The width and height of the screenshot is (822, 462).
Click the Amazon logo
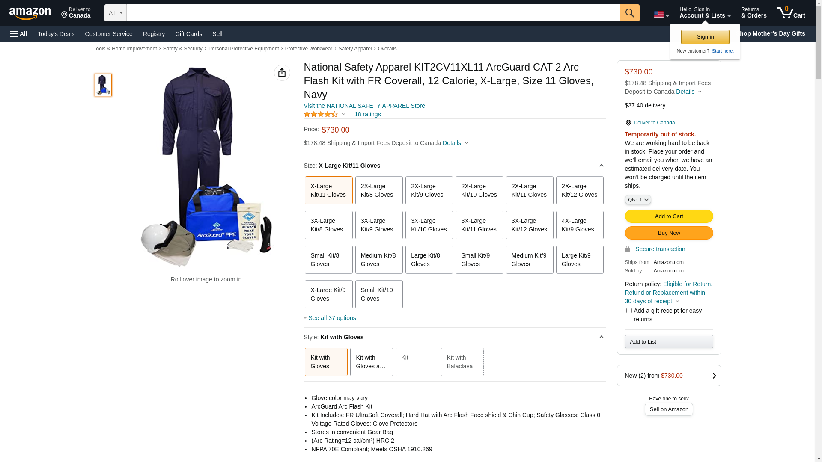30,13
